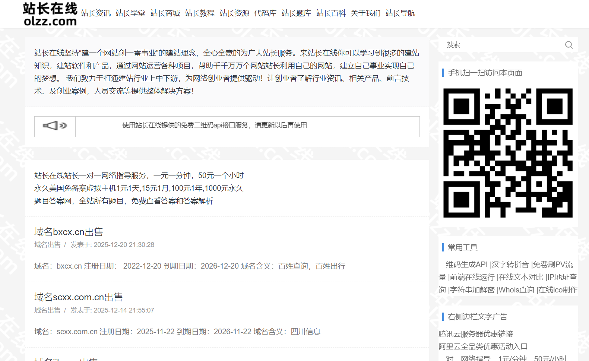Open 阿里云全品类优惠活动入口 link
The image size is (589, 361).
(x=483, y=346)
